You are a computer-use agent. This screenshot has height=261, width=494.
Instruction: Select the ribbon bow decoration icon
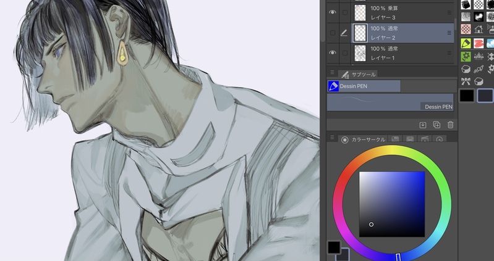(466, 81)
